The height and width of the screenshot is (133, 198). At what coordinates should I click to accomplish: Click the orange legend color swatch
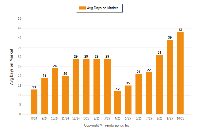tap(82, 8)
